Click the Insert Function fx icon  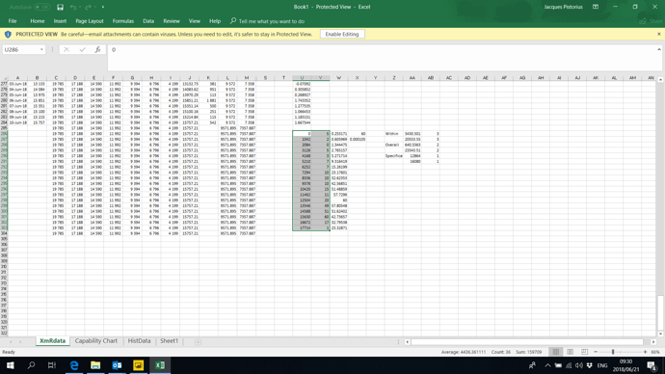pyautogui.click(x=97, y=49)
